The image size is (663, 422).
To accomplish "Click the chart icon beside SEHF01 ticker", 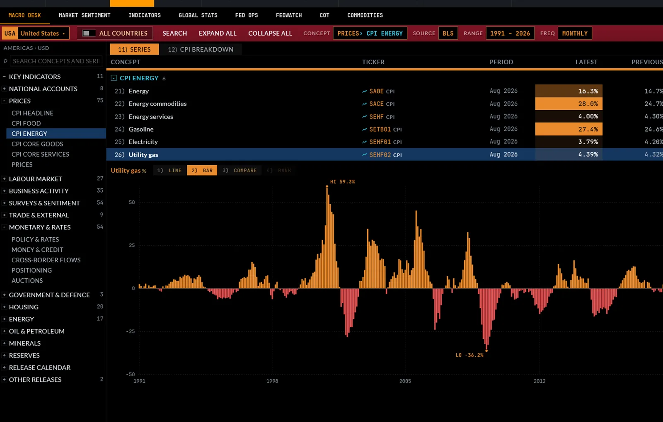I will tap(365, 142).
